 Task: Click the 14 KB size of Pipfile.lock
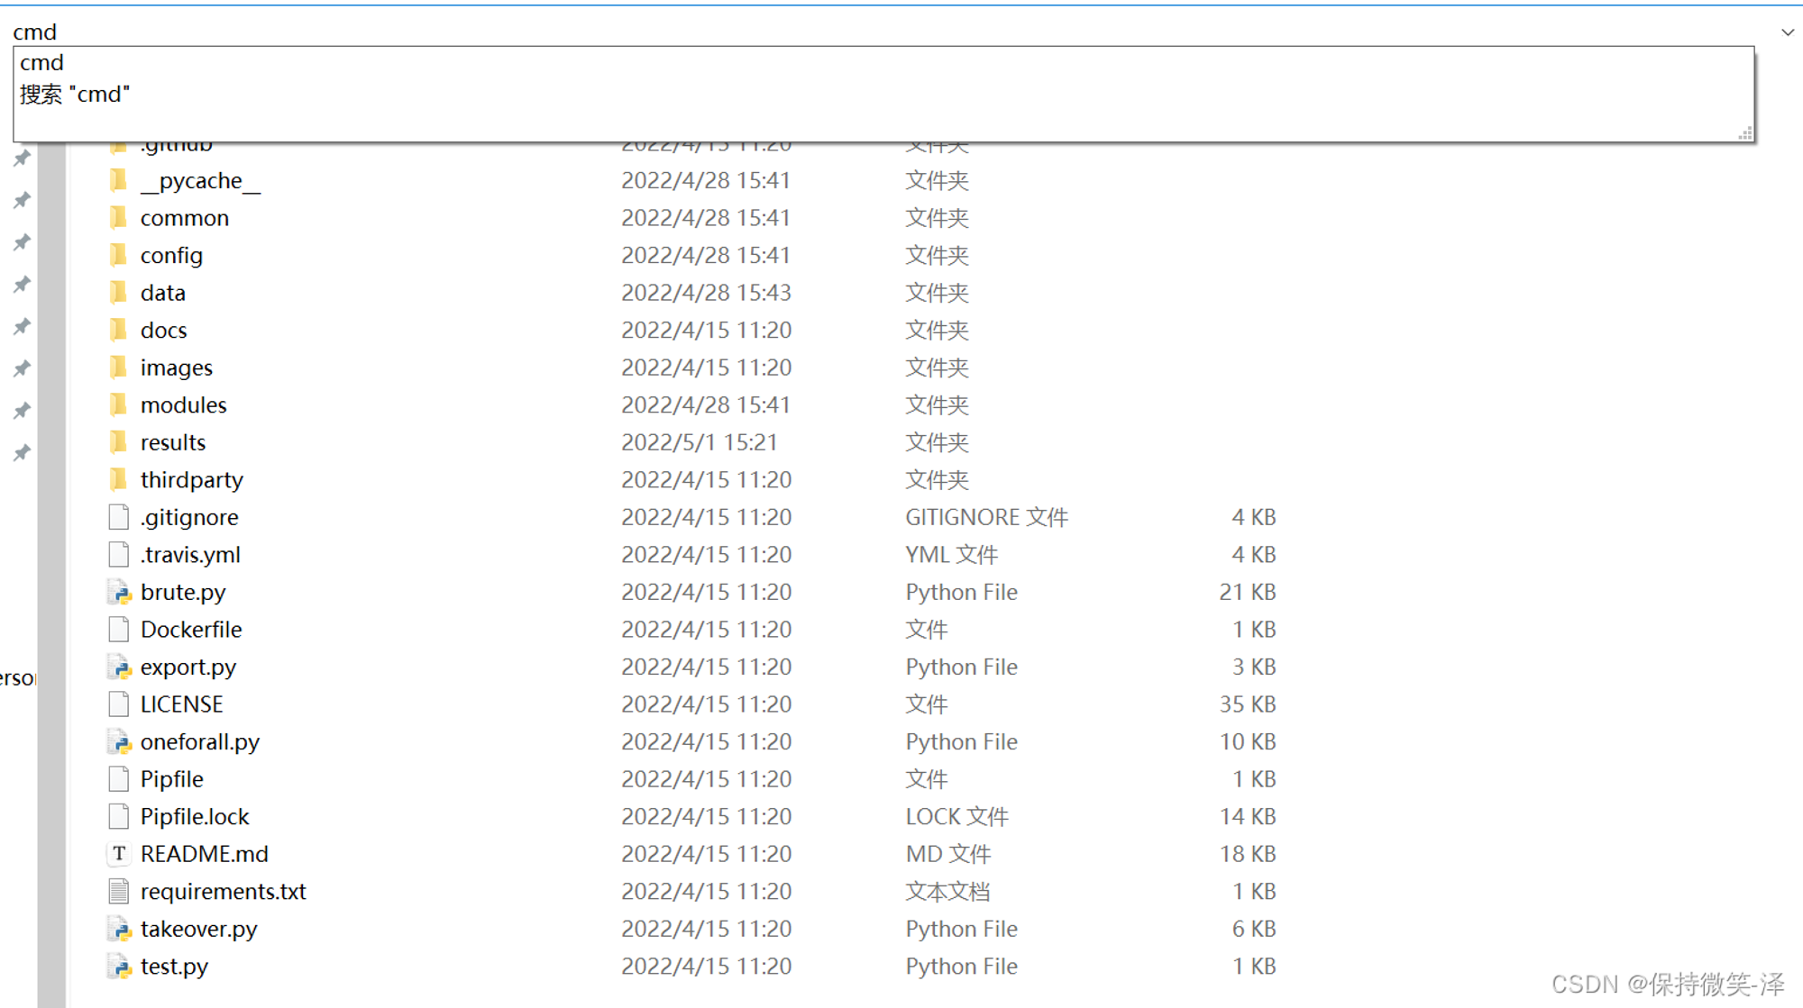tap(1248, 816)
